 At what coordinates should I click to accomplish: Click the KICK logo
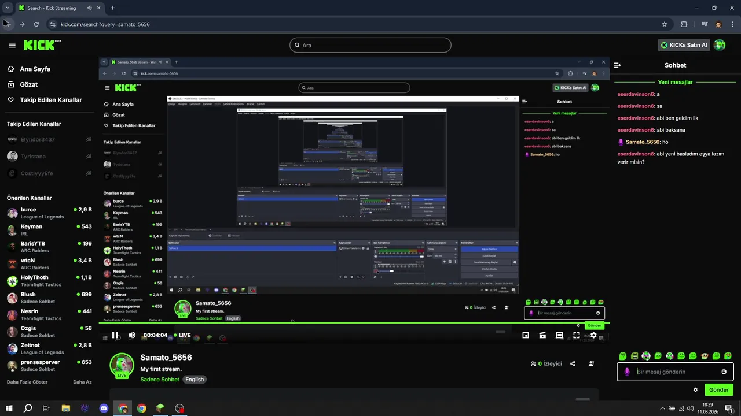point(42,45)
